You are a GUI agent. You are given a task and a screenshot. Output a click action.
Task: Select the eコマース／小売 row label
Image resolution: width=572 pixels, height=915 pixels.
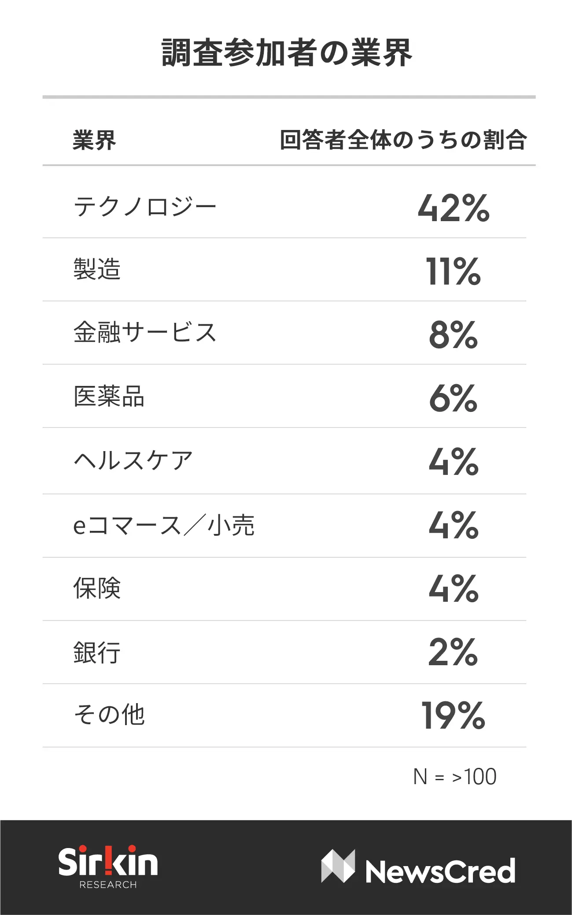tap(164, 525)
